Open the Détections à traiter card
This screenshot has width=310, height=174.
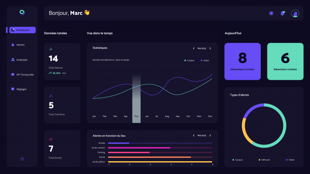[243, 61]
